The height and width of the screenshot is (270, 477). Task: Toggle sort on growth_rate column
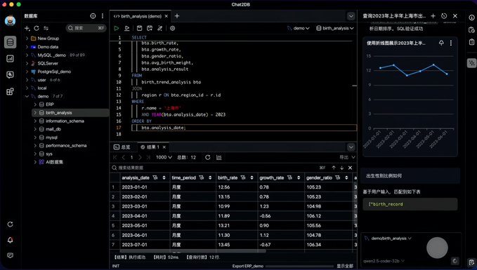[x=299, y=177]
